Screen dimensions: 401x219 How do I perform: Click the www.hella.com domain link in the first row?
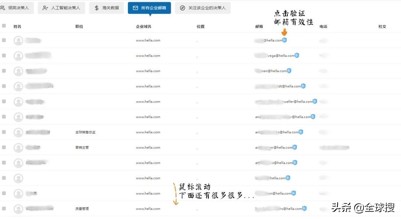[149, 40]
